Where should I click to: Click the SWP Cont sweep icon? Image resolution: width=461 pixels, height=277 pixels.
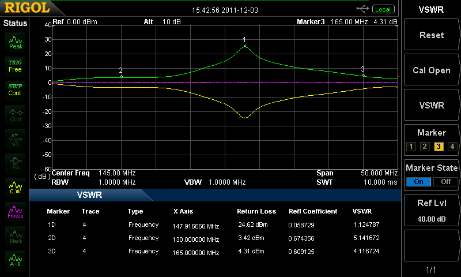[15, 89]
